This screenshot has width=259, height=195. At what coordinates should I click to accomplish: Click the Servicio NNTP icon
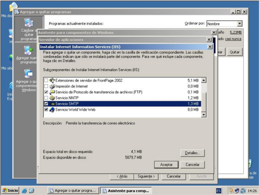(52, 98)
